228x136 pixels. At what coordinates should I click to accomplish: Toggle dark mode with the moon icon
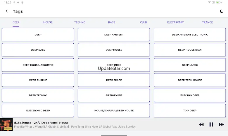point(222,11)
